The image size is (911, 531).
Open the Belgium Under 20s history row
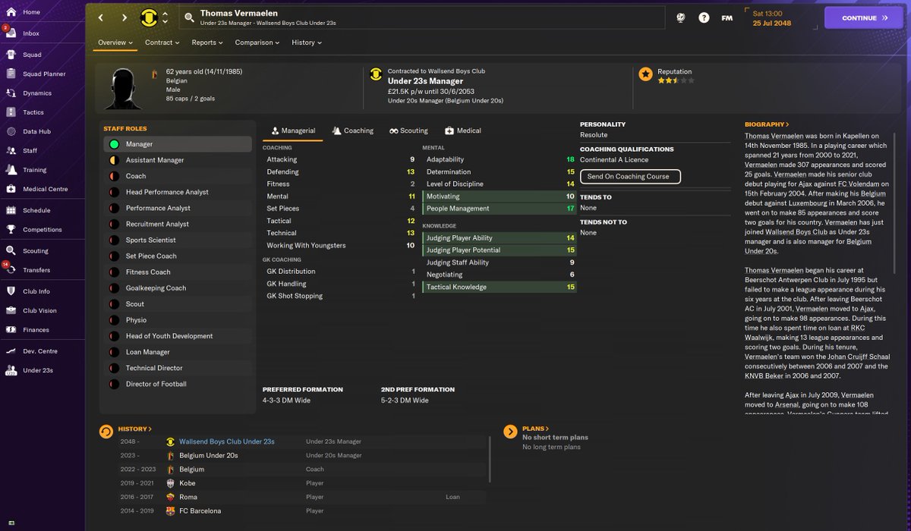[301, 455]
